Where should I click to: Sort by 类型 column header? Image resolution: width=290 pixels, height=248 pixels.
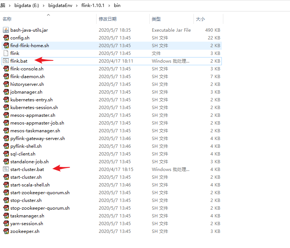click(156, 19)
